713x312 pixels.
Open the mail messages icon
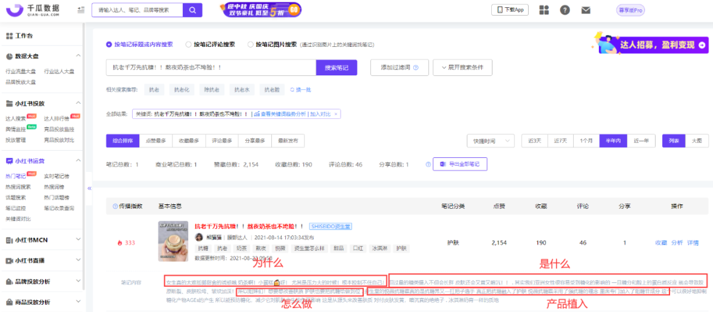(x=586, y=10)
